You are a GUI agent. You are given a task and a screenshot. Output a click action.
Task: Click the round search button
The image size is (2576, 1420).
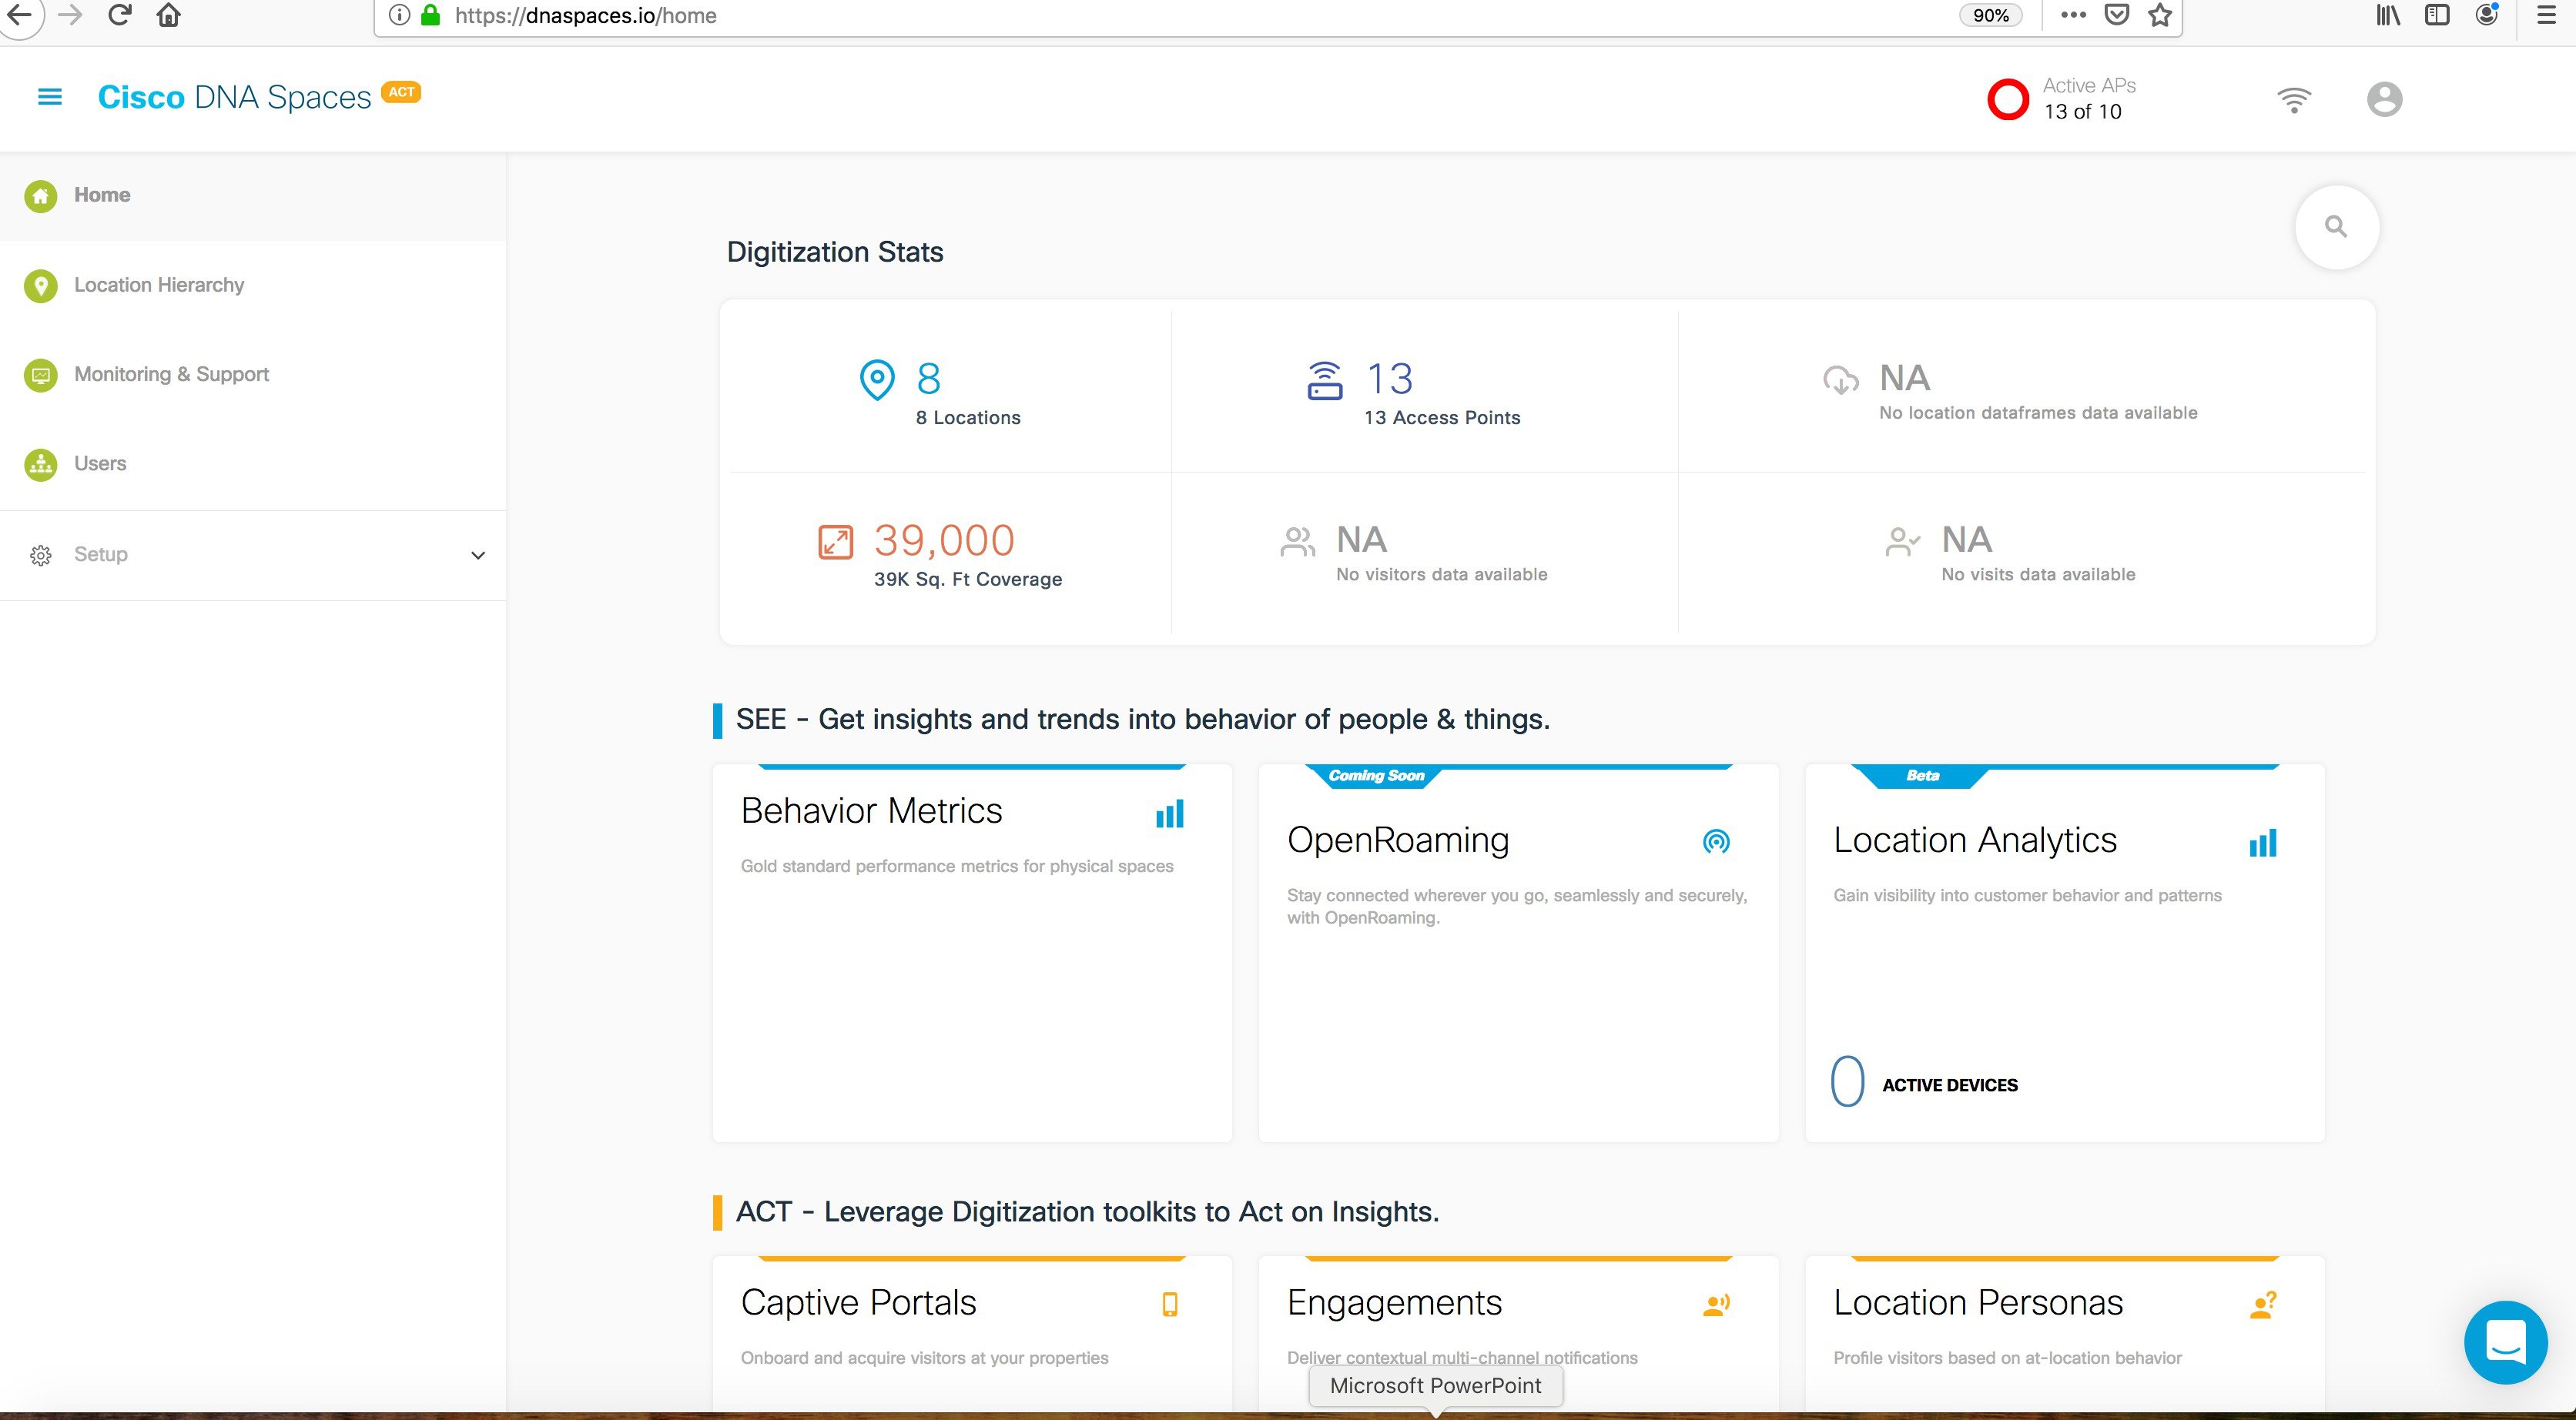(2336, 227)
